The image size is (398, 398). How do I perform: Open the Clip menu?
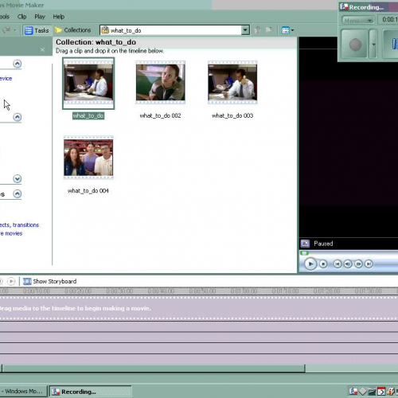click(x=21, y=17)
